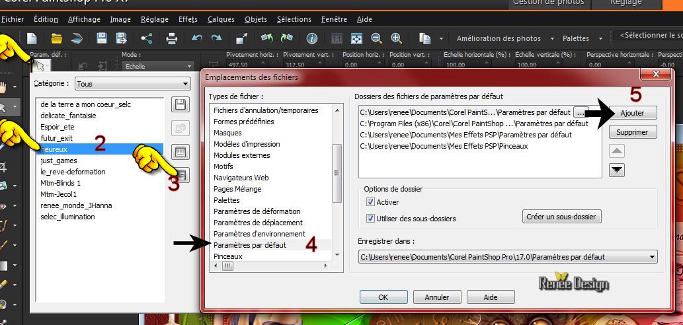Click the Save As icon
The image size is (683, 325).
[122, 38]
